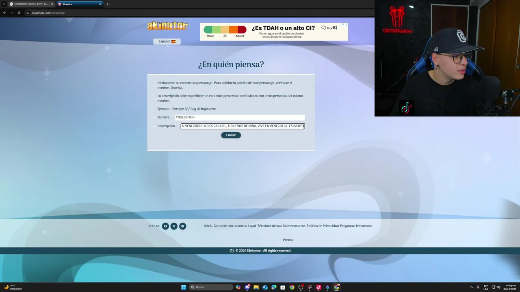
Task: Open Copilot from the taskbar
Action: coord(238,287)
